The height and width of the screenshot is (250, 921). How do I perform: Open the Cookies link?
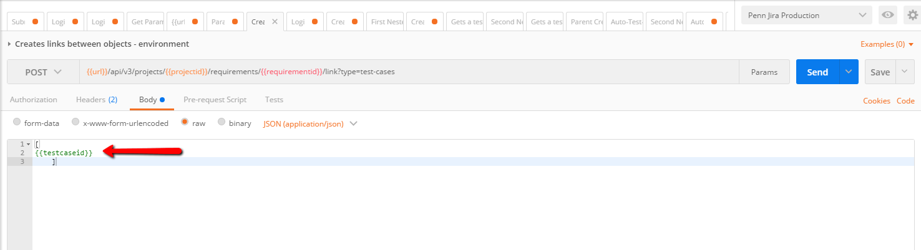coord(877,100)
